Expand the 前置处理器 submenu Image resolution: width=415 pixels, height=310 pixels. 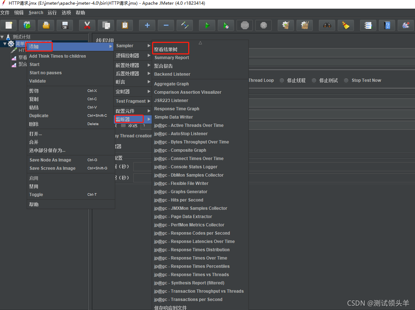[133, 65]
